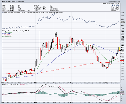Click the Jun label on the MACD panel date axis

click(89, 103)
